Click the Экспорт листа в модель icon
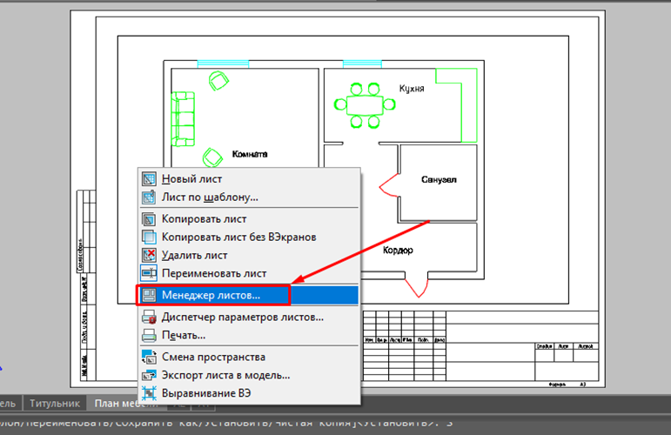The width and height of the screenshot is (671, 435). tap(149, 375)
